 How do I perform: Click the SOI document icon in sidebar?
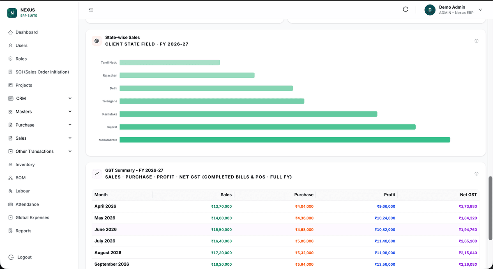[x=10, y=72]
